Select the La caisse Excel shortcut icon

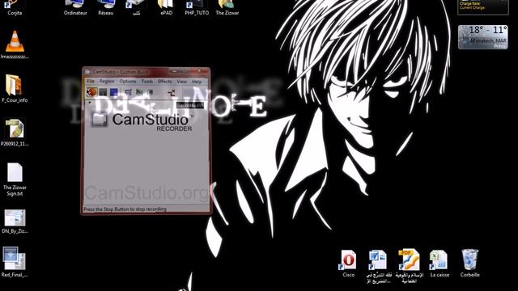tap(439, 263)
